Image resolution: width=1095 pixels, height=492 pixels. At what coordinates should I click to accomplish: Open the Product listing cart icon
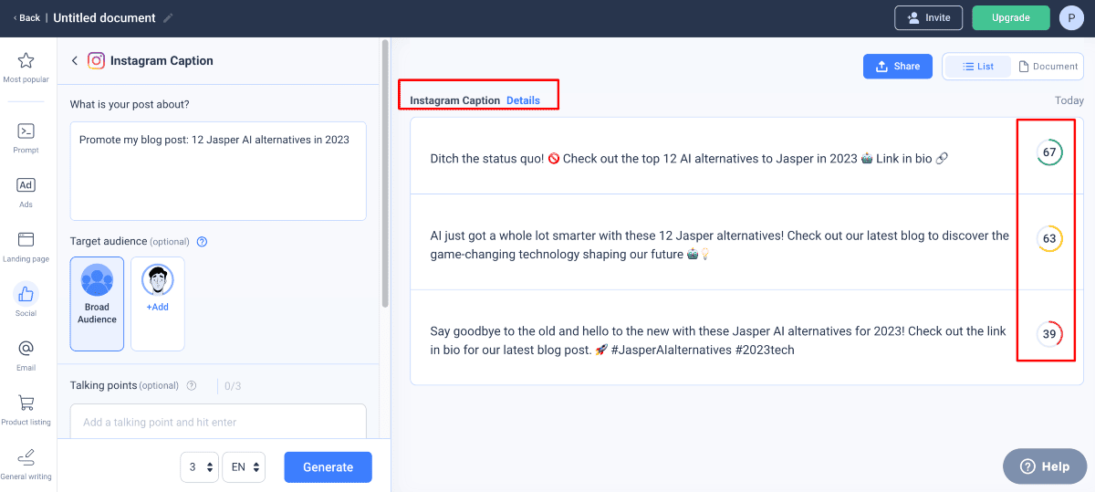click(26, 403)
